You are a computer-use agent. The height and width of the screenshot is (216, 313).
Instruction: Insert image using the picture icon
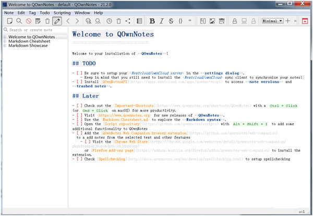point(212,21)
